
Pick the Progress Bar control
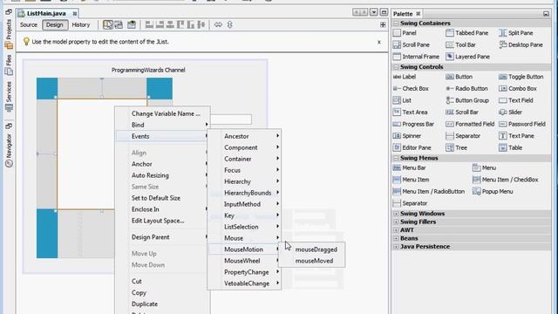point(413,124)
